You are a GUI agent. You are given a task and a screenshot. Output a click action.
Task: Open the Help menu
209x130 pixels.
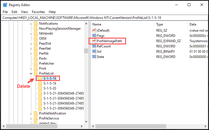[x=52, y=12]
